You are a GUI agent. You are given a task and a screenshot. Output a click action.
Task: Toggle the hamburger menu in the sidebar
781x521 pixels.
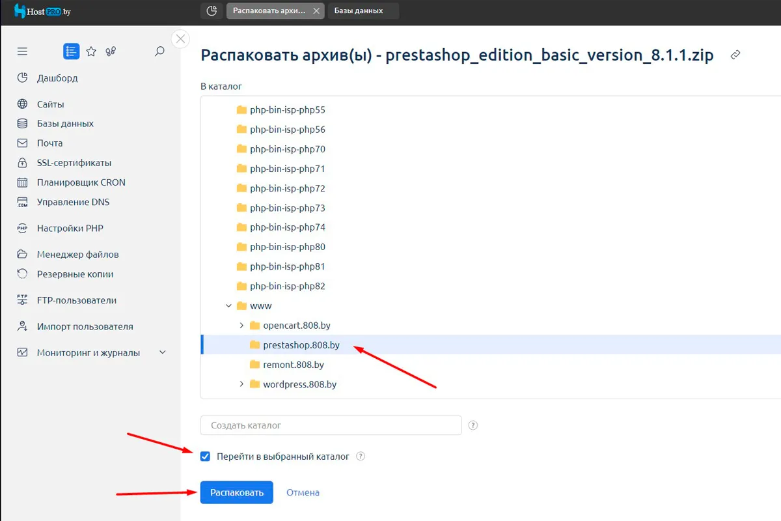tap(23, 51)
